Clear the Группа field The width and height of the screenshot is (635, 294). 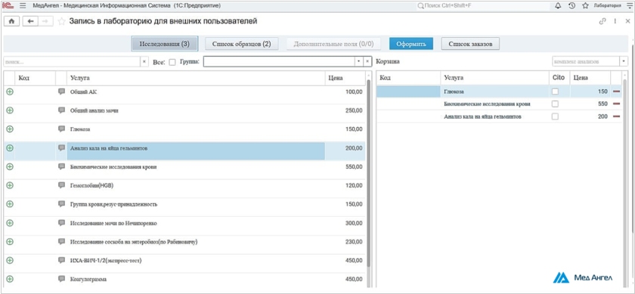click(x=367, y=61)
